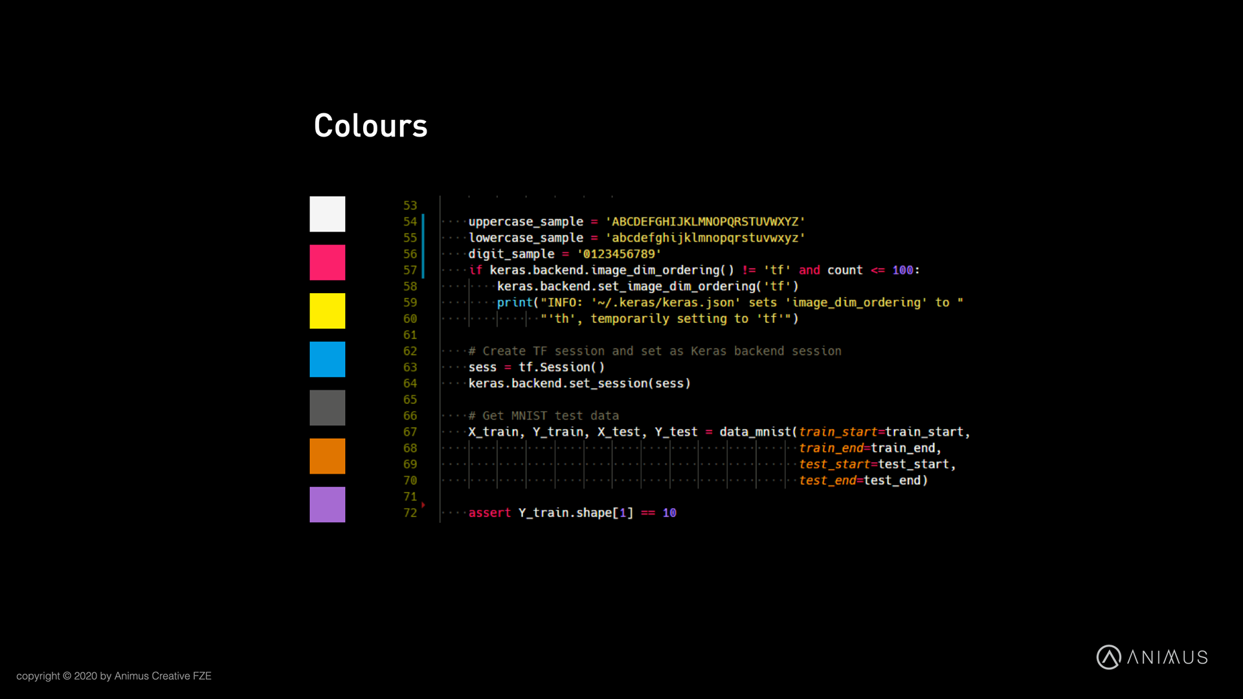Click the white colour swatch
The image size is (1243, 699).
point(327,214)
